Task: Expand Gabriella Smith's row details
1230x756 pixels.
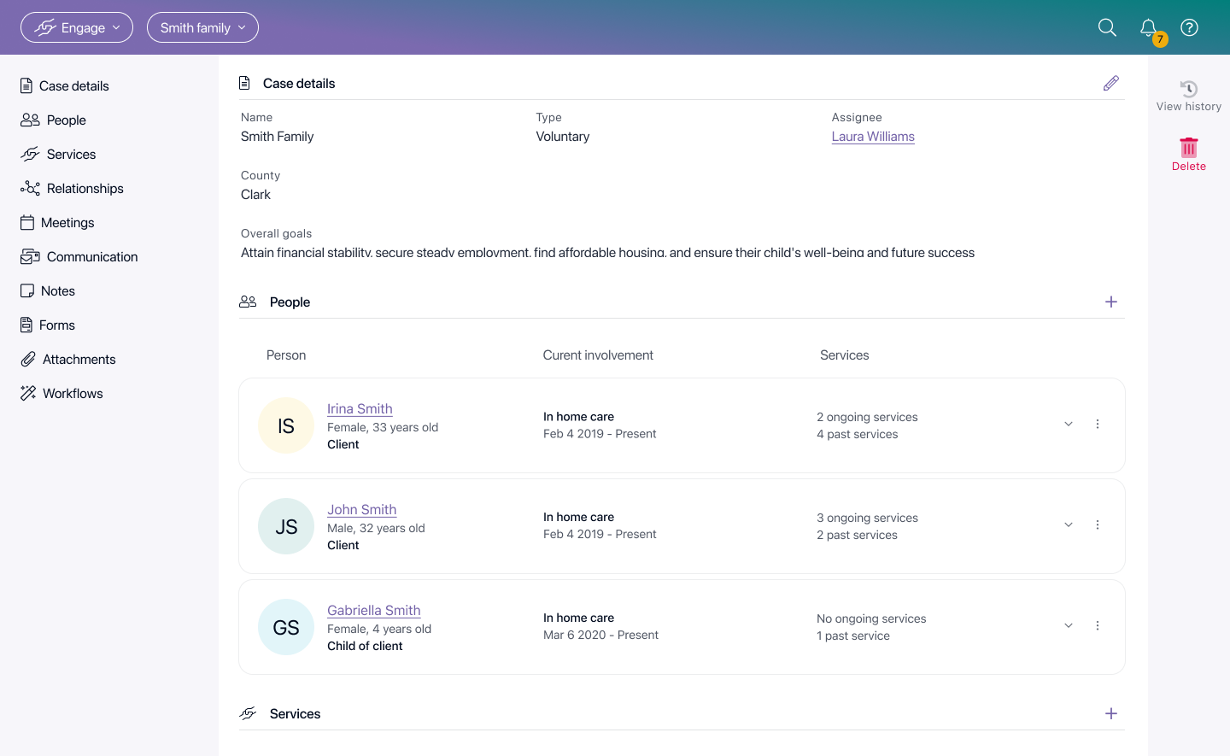Action: tap(1068, 626)
